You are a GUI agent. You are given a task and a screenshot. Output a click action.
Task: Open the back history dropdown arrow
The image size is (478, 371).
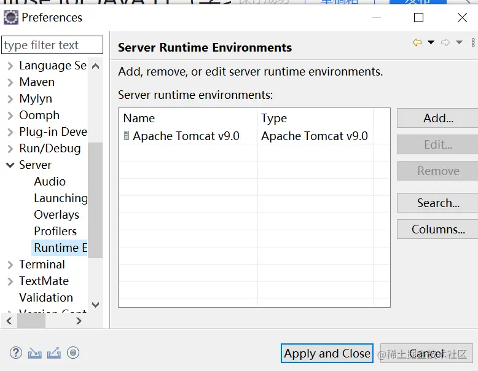[x=431, y=42]
